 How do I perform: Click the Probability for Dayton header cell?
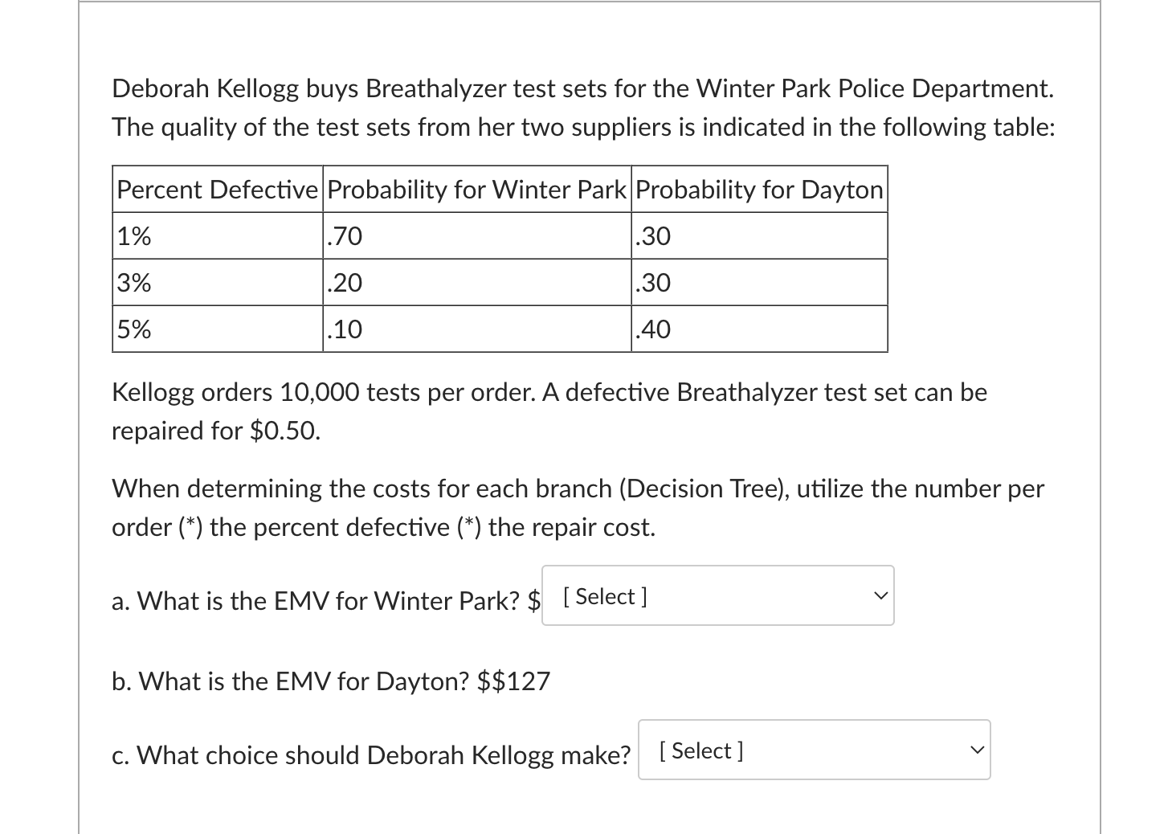coord(758,189)
